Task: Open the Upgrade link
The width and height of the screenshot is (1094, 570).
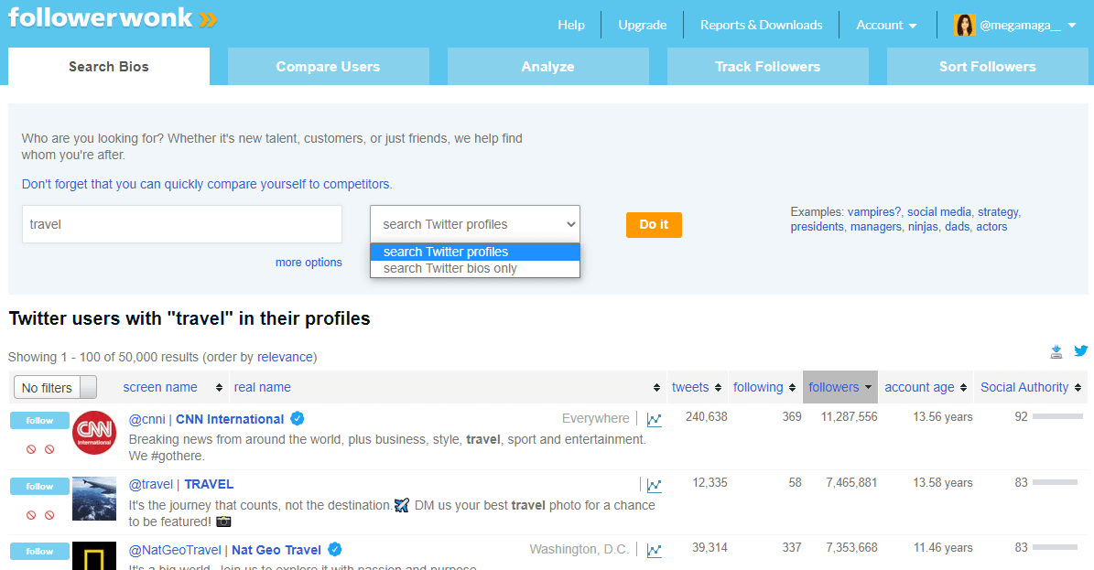Action: point(642,25)
